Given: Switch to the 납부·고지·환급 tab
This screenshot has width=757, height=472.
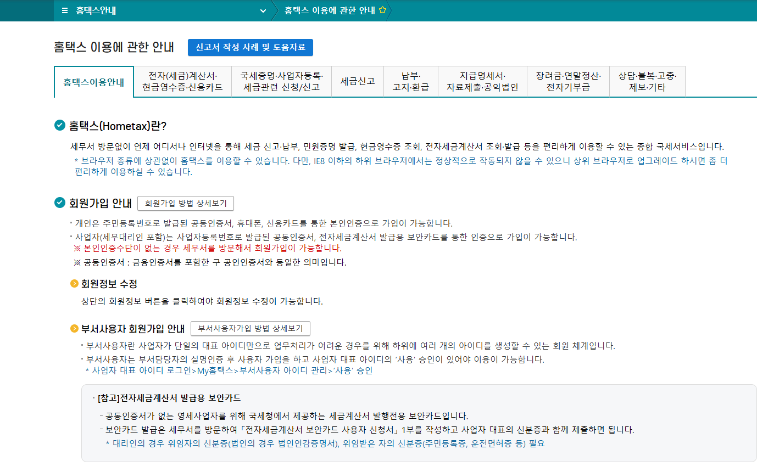Looking at the screenshot, I should pos(411,81).
